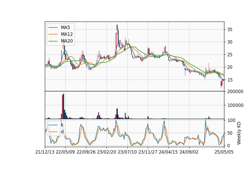
Task: Click Weekly KD axis tick 0
Action: tap(229, 146)
